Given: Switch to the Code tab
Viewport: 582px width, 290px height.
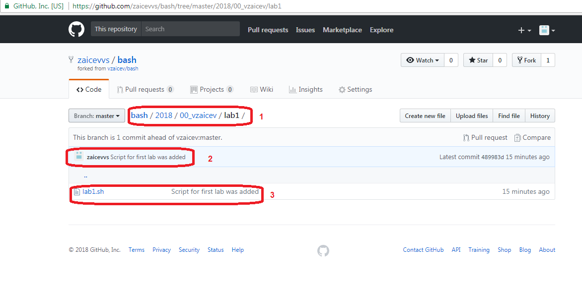Looking at the screenshot, I should coord(89,89).
